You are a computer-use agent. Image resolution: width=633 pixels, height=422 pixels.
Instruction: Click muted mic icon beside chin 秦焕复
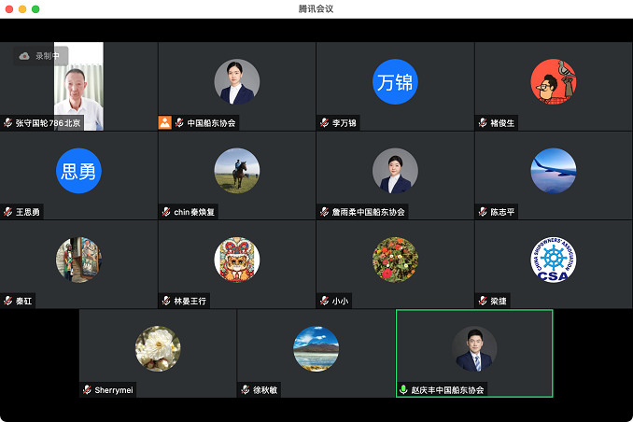(x=166, y=212)
